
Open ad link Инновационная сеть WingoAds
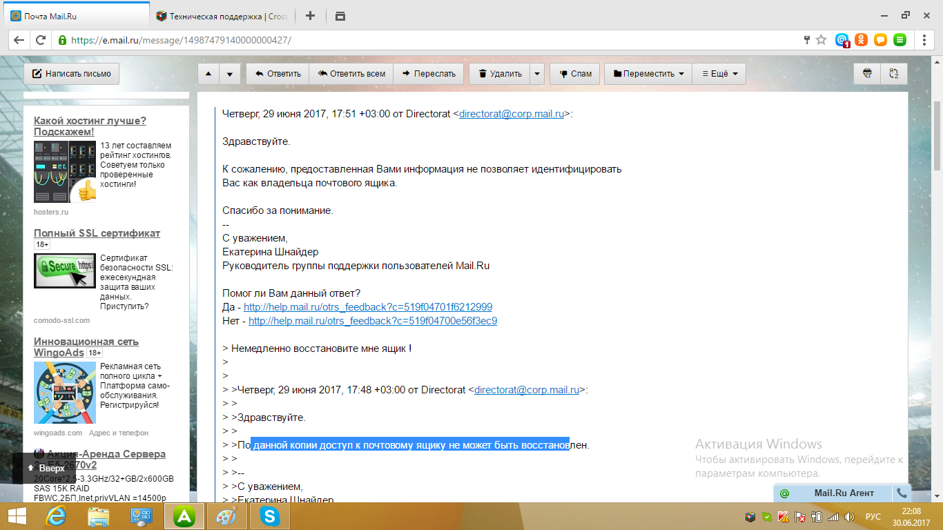(x=86, y=347)
